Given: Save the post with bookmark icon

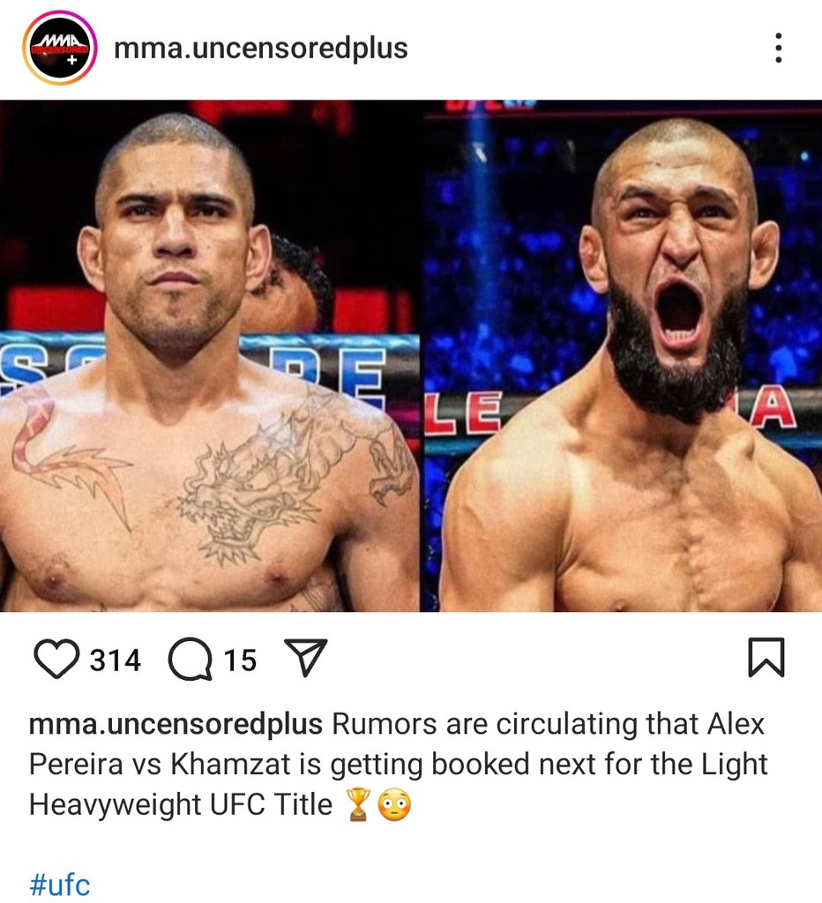Looking at the screenshot, I should pyautogui.click(x=766, y=657).
